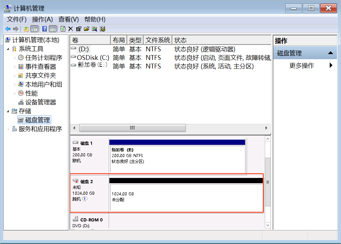
Task: Click the disk view vertical scrollbar thumb
Action: 268,182
